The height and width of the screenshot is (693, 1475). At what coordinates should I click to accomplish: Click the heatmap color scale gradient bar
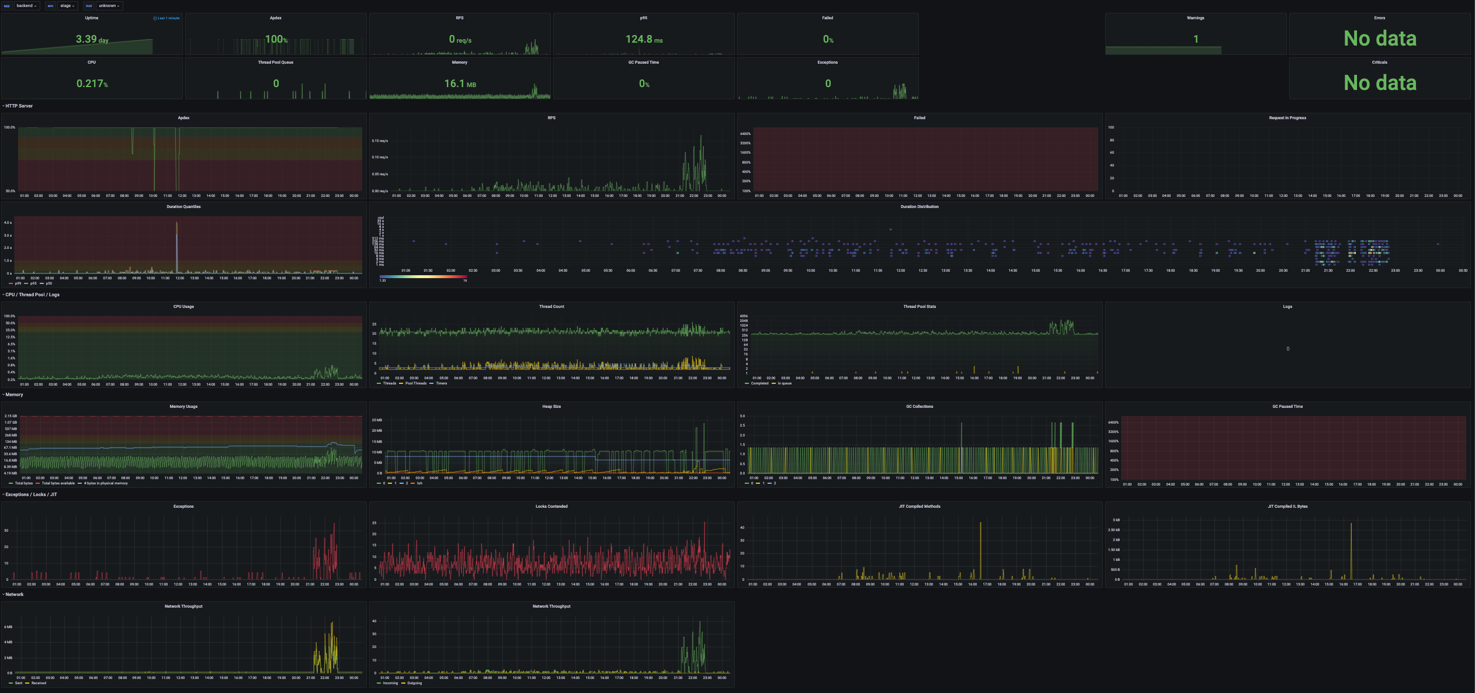coord(423,276)
